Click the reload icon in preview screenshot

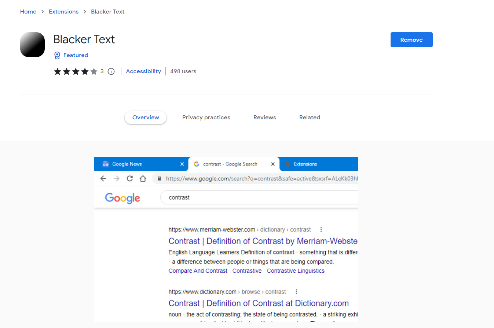tap(129, 179)
